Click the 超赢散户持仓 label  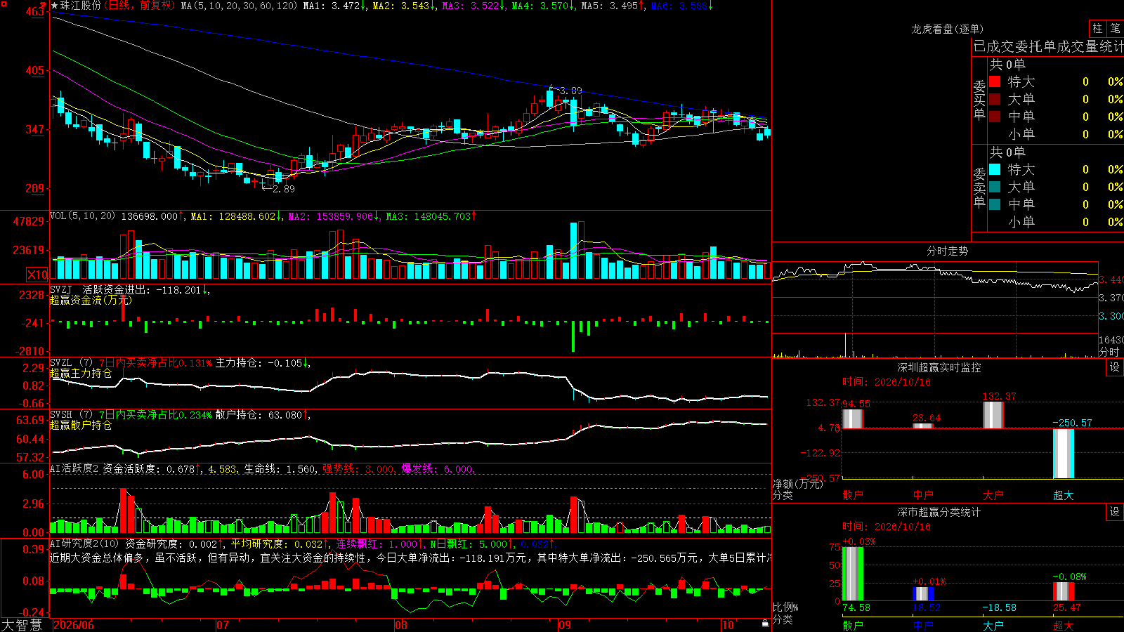coord(81,425)
